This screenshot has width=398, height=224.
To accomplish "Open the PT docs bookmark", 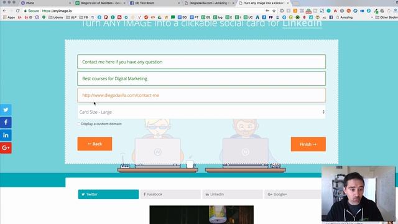I will pyautogui.click(x=194, y=17).
